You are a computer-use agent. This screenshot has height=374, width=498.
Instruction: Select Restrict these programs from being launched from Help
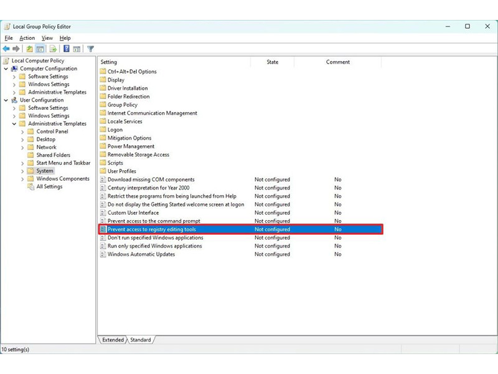(x=172, y=196)
